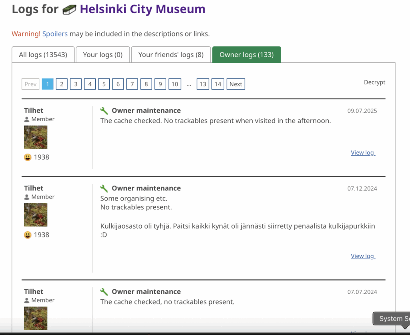
Task: View log for the 09.07.2025 entry
Action: pyautogui.click(x=363, y=152)
